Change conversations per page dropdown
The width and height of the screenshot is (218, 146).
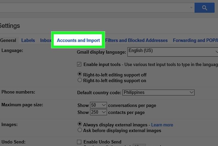(x=98, y=105)
